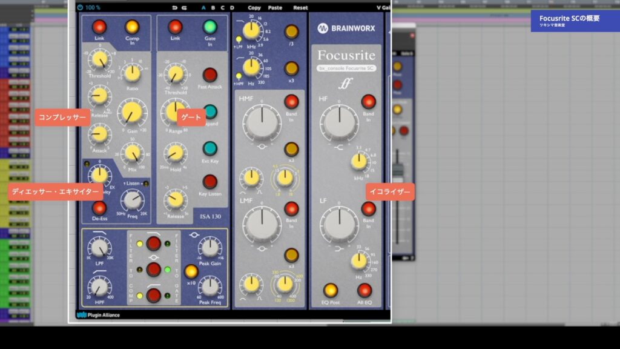Toggle the de-esser Listen switch
This screenshot has height=349, width=620.
[146, 184]
